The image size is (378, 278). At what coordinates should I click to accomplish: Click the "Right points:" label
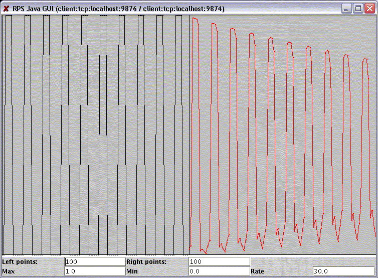coord(146,261)
